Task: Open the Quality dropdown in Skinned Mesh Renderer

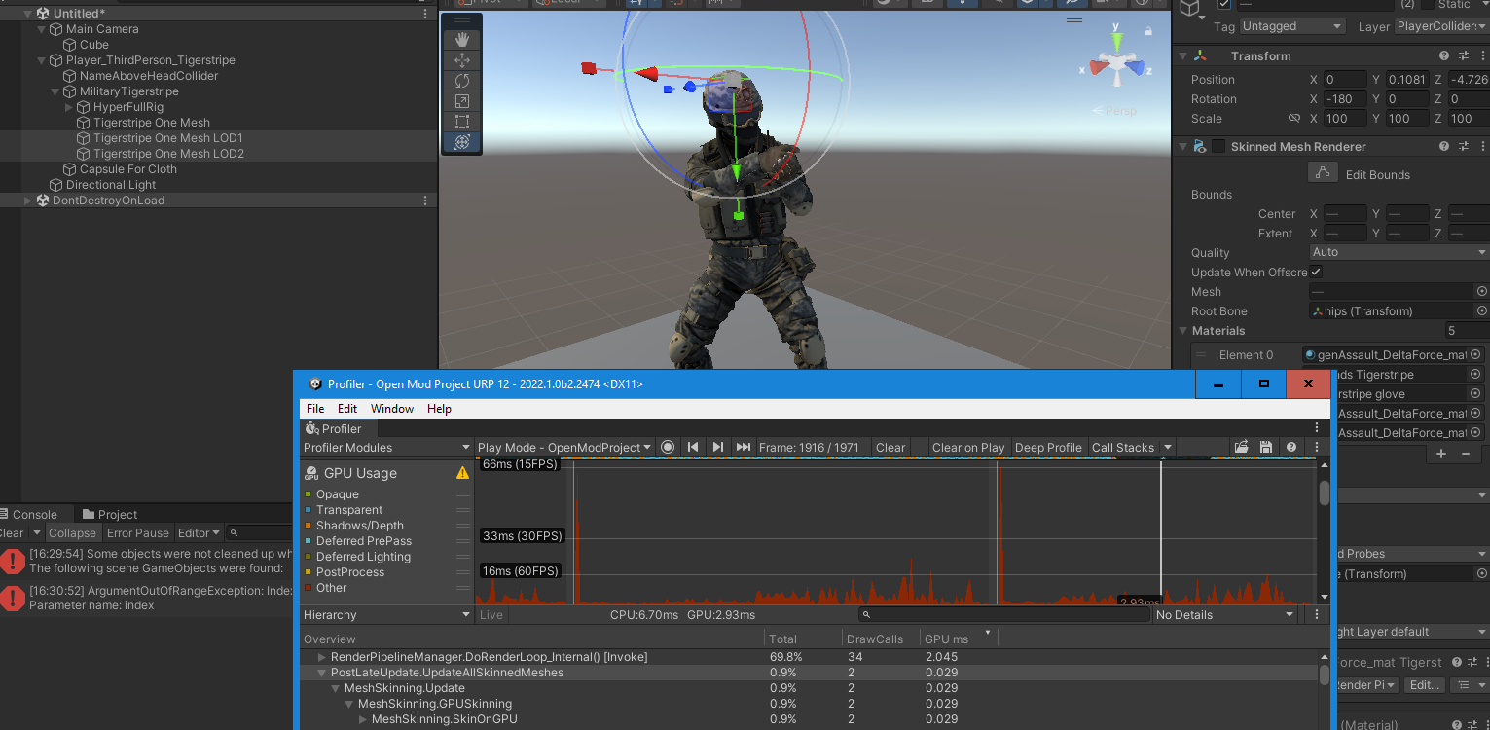Action: (x=1399, y=252)
